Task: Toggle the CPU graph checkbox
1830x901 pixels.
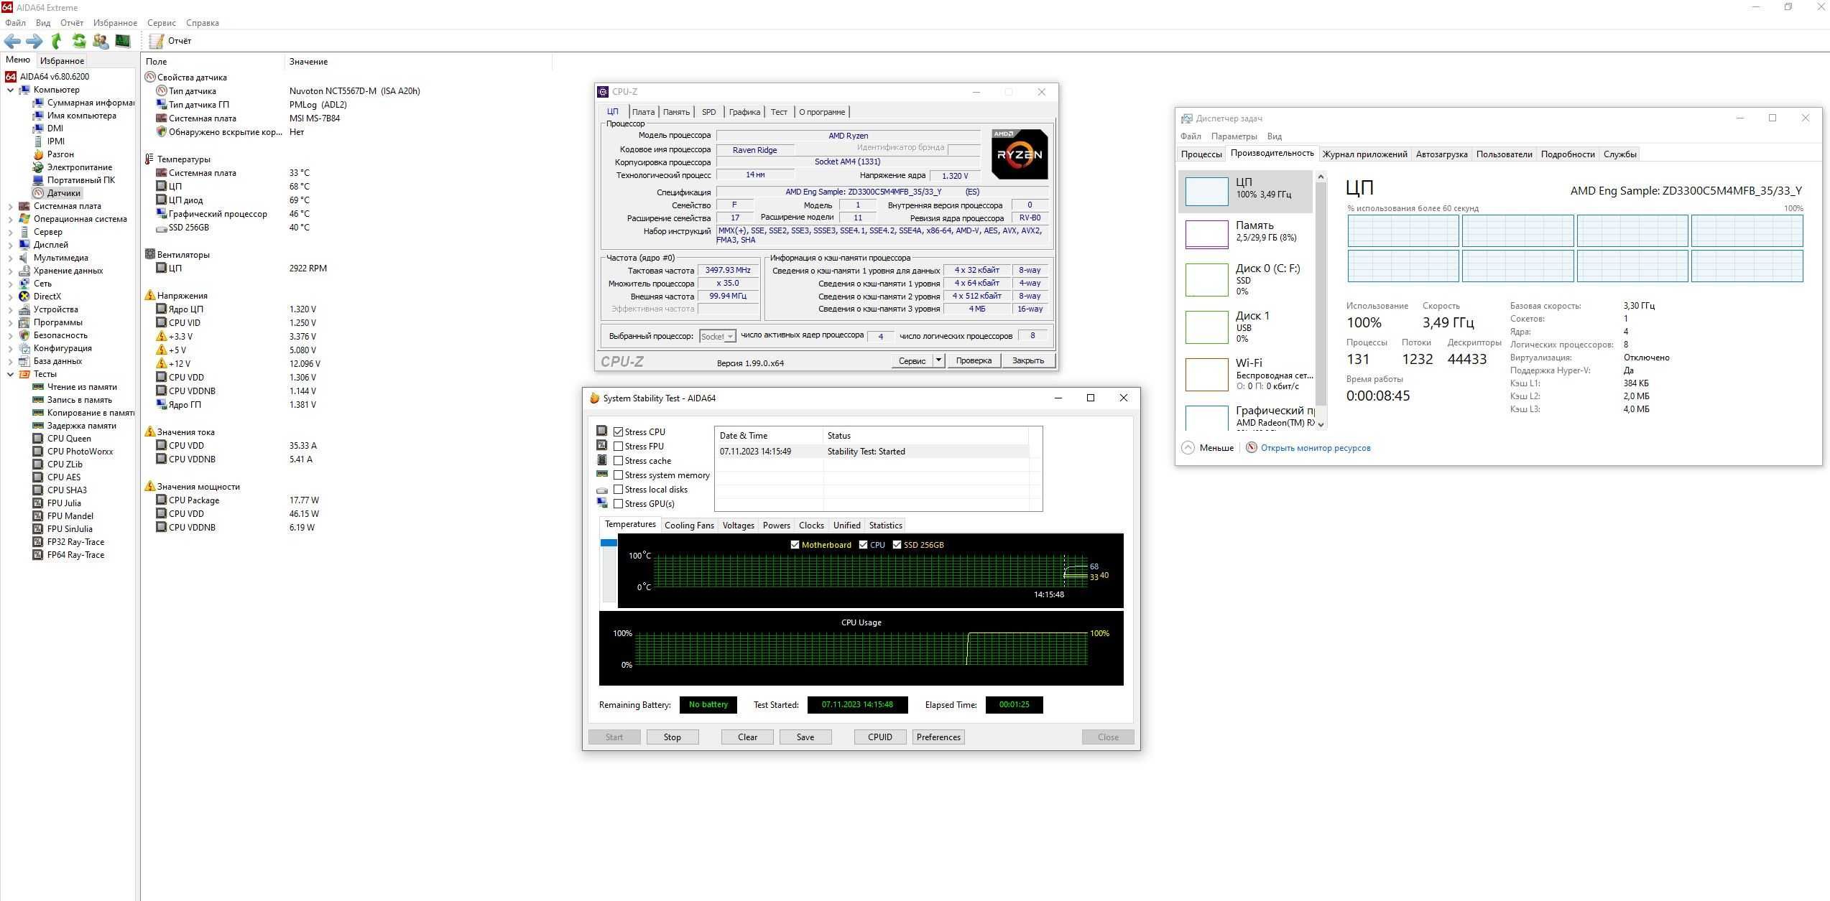Action: click(x=863, y=545)
